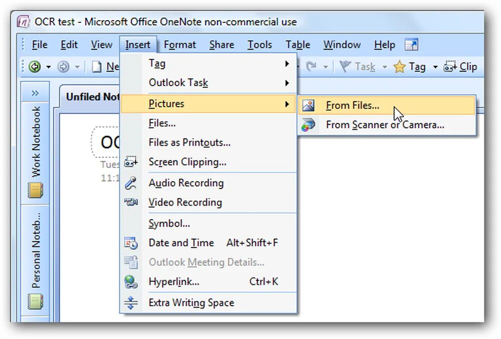Click the globe Hyperlink icon

pyautogui.click(x=131, y=282)
